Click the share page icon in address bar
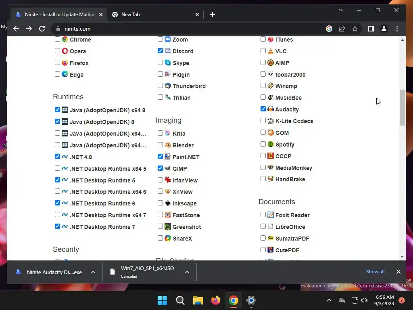 (x=342, y=29)
